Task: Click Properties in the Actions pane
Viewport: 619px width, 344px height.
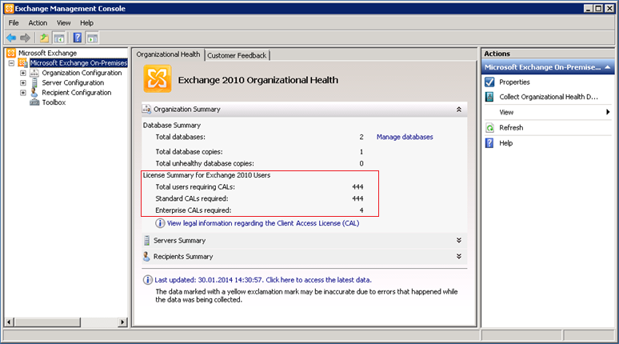Action: pos(514,82)
